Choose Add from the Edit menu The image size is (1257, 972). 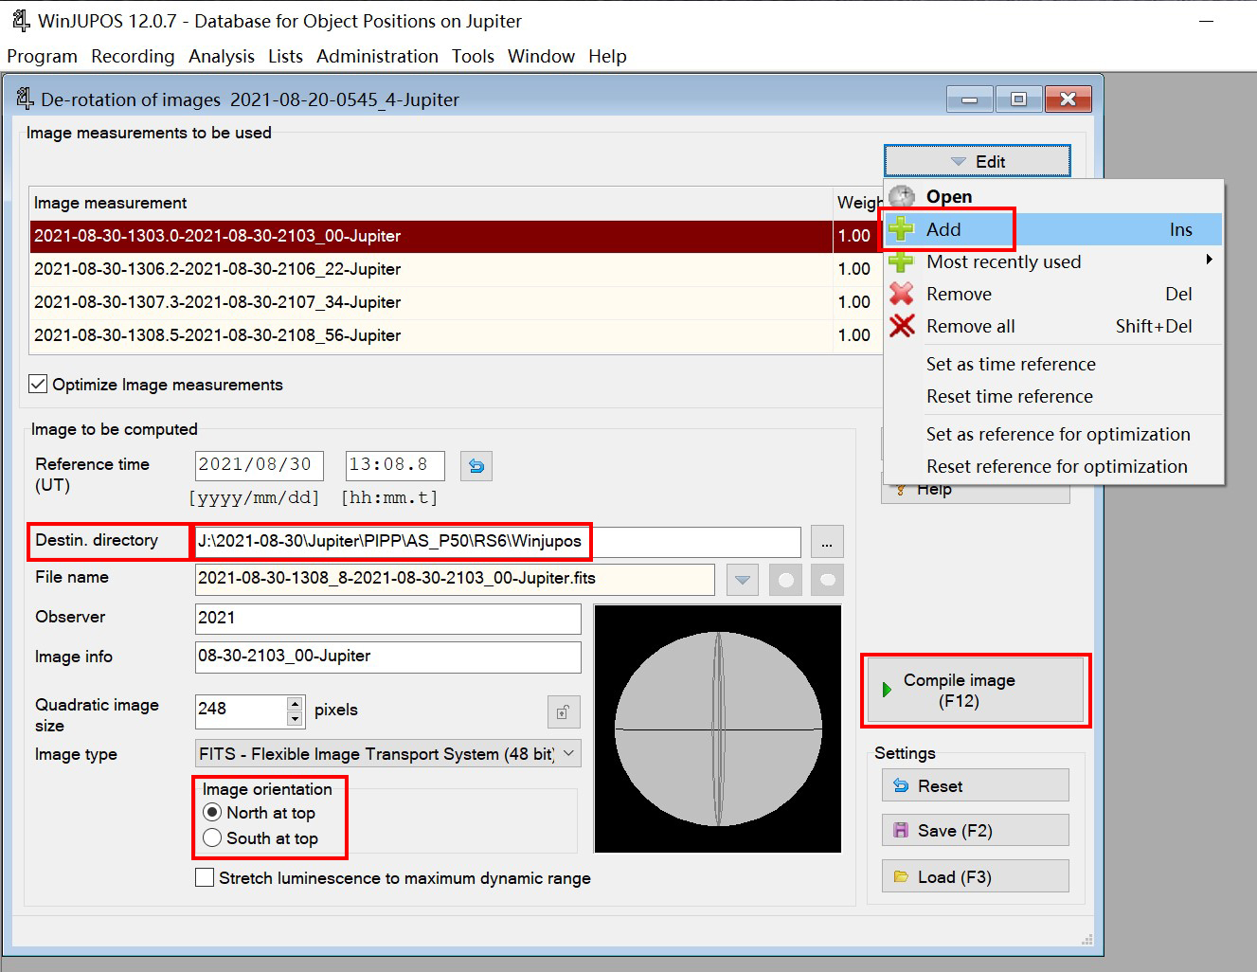pyautogui.click(x=1053, y=229)
